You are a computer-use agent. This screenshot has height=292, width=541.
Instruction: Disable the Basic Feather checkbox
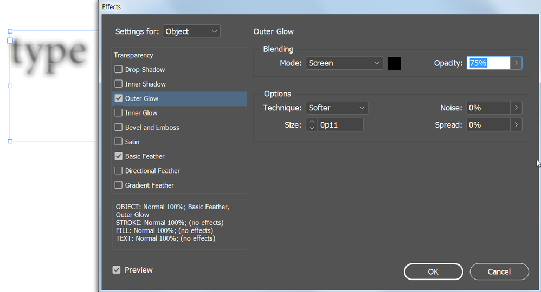118,156
